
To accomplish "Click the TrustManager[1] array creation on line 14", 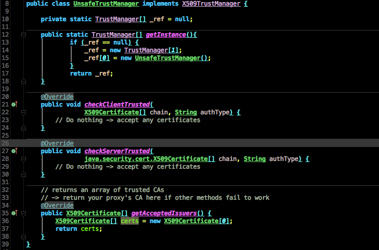I will [x=151, y=50].
